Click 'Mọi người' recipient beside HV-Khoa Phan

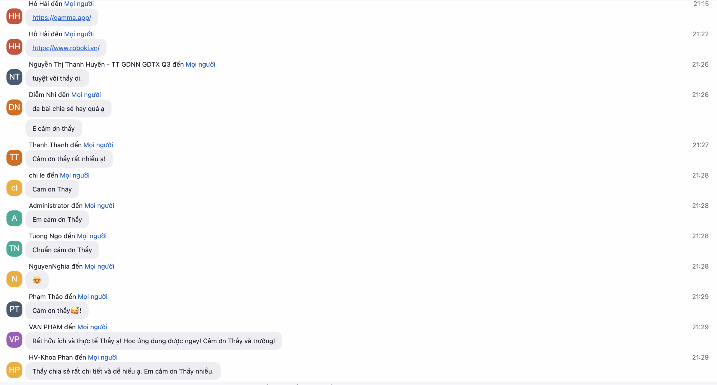[103, 357]
